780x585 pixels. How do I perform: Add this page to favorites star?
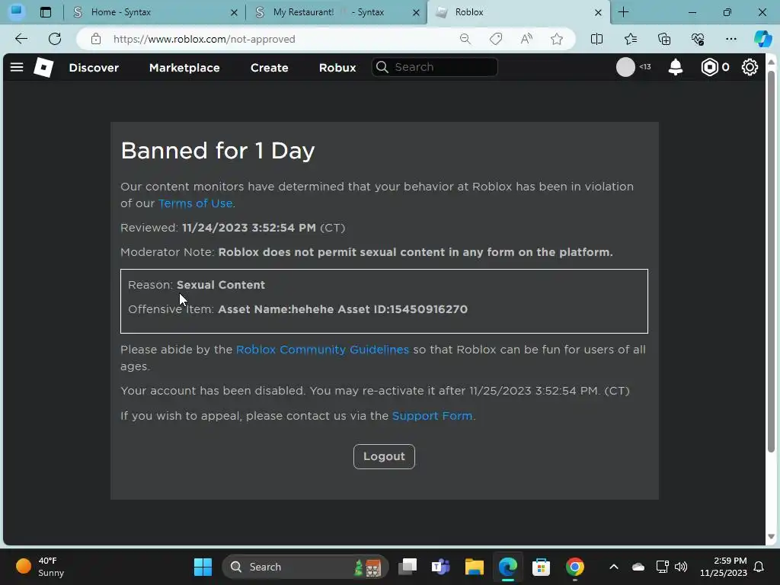(557, 39)
